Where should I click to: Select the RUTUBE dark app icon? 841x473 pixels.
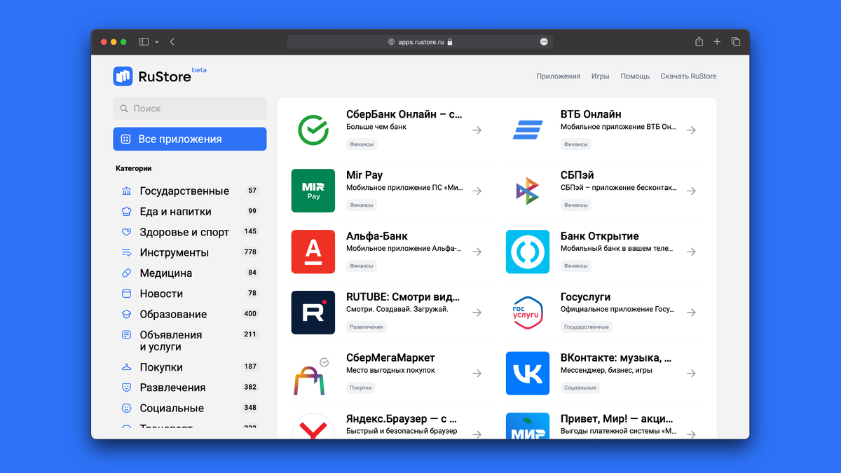point(313,313)
